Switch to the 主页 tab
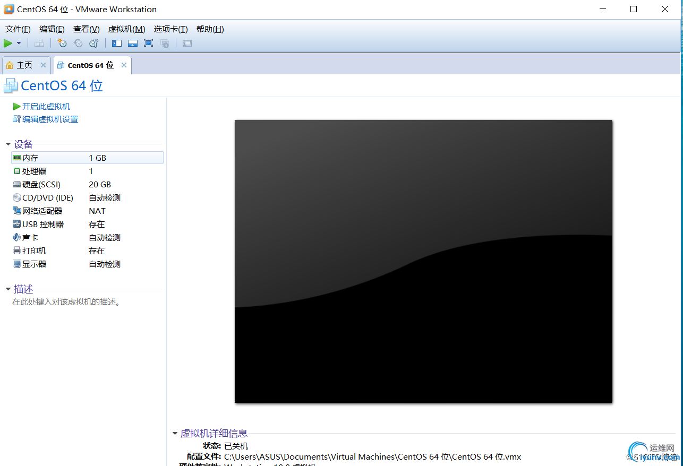 [x=24, y=65]
